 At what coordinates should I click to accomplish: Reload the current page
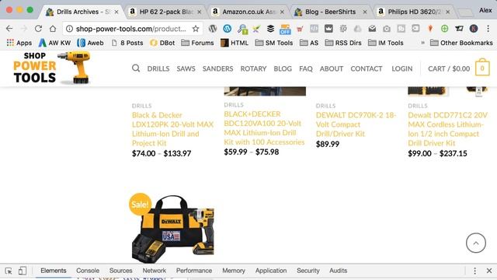pyautogui.click(x=38, y=29)
